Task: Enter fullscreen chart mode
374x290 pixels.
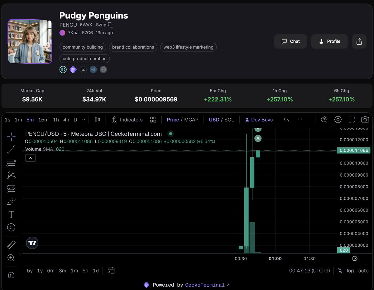Action: tap(352, 120)
